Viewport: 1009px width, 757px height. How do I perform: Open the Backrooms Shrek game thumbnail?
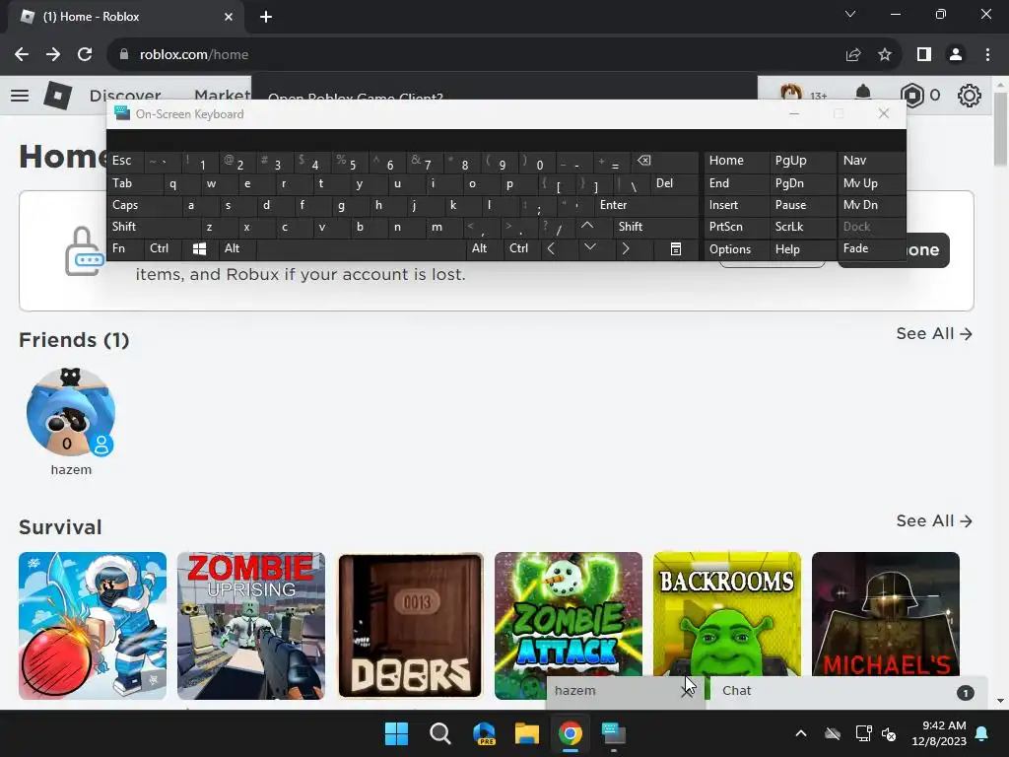[x=727, y=615]
